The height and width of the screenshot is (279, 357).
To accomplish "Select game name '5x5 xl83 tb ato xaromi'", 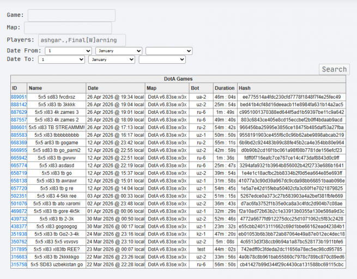I will tap(57, 204).
